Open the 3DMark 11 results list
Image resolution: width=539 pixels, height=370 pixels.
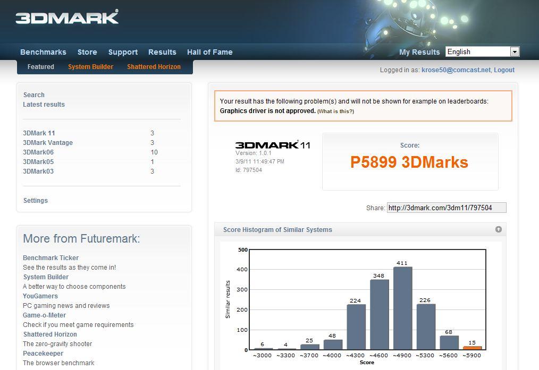(x=39, y=133)
